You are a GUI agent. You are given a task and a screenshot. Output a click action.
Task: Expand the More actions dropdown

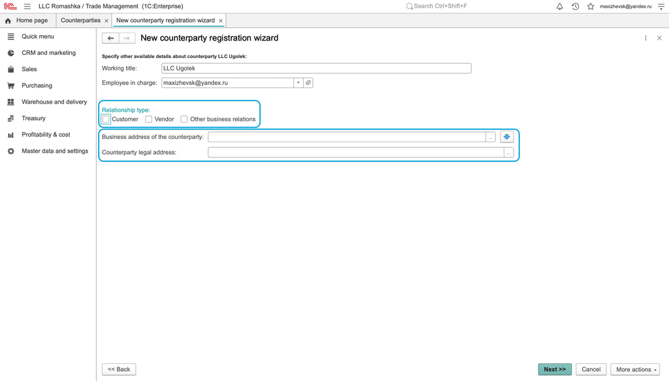click(x=635, y=369)
